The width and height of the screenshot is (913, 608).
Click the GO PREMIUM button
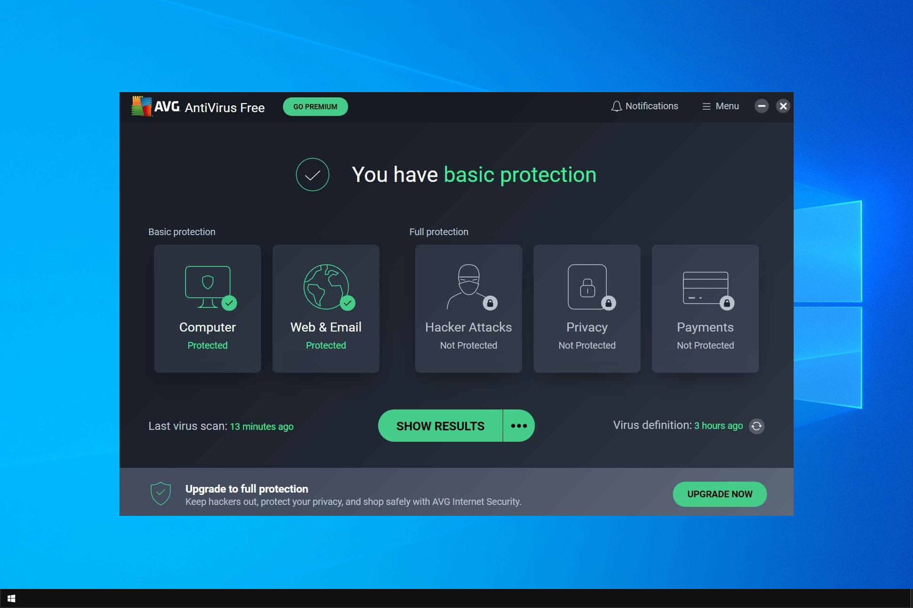[315, 107]
